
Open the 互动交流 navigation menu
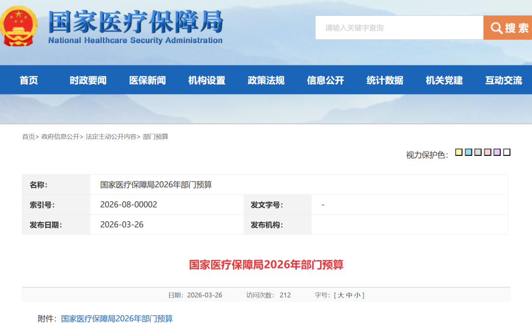502,80
